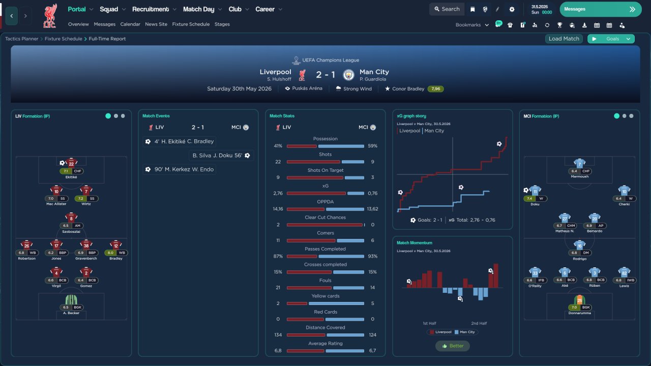
Task: Click the green Messages continue button
Action: 601,9
